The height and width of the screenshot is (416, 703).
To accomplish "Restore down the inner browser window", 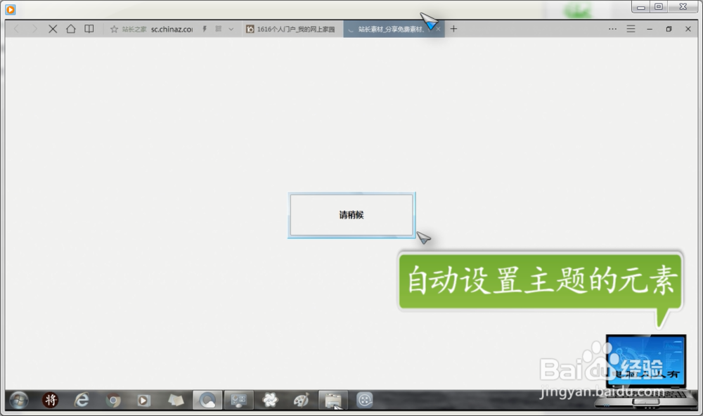I will tap(669, 29).
